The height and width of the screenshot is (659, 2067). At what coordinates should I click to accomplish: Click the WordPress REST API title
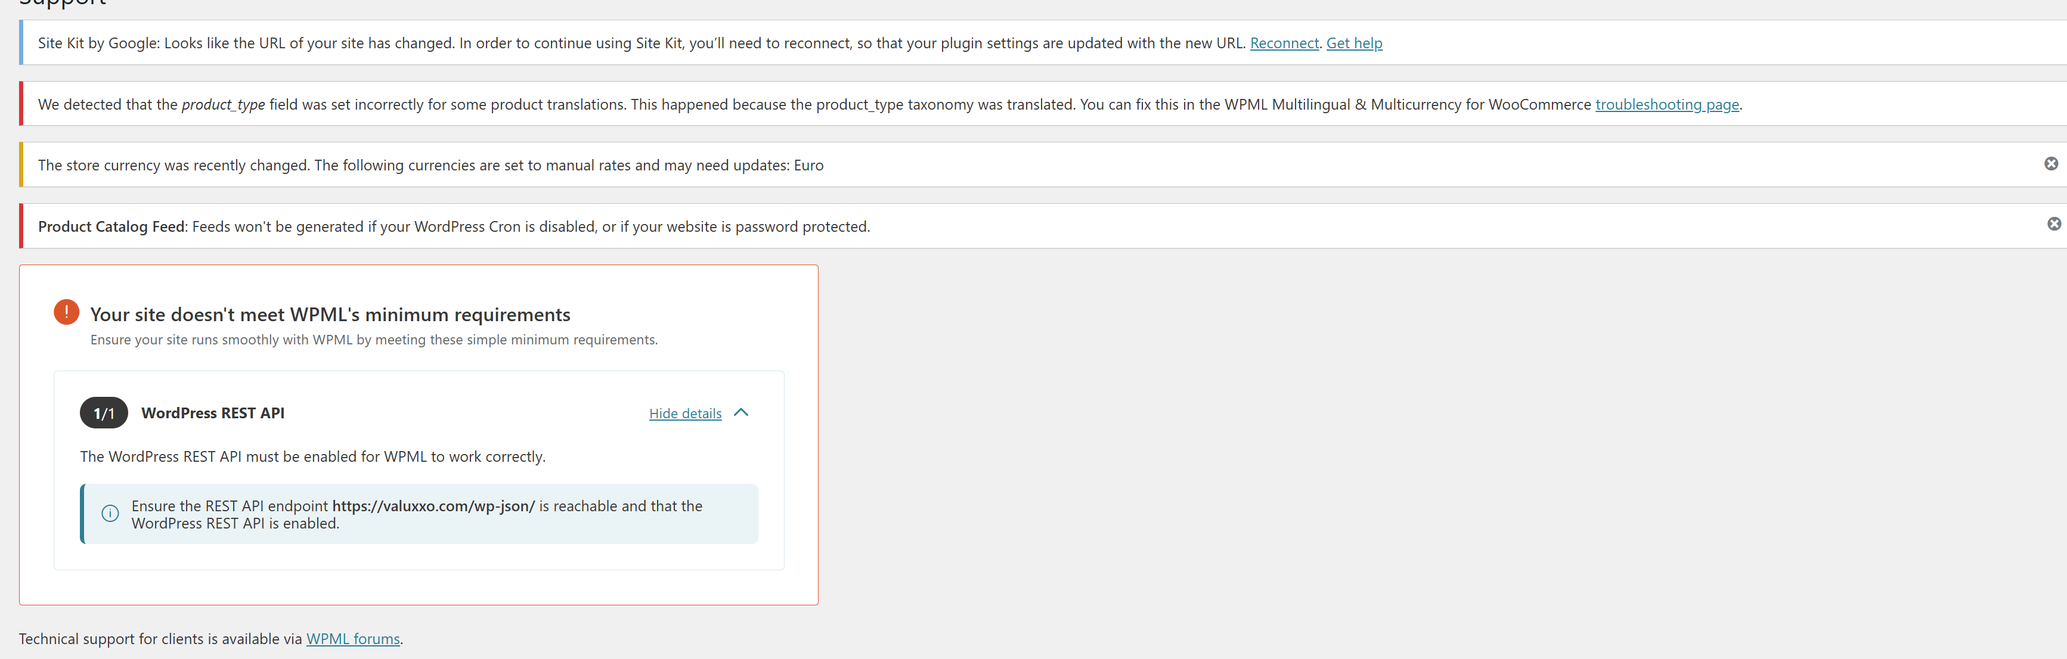[213, 413]
